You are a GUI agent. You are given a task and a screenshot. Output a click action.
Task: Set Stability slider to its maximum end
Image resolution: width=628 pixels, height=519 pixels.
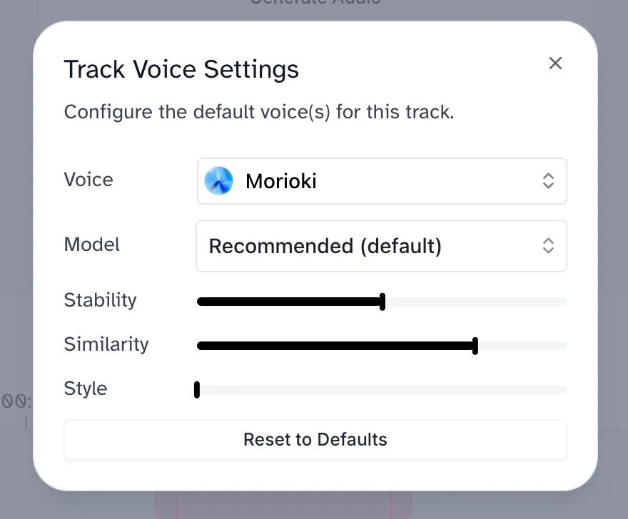565,302
